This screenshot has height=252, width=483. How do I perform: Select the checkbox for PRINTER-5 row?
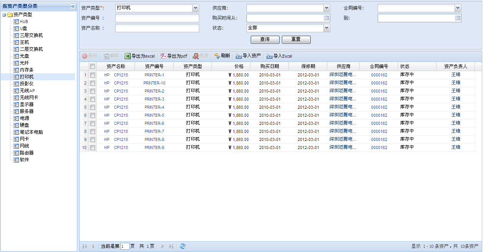(92, 115)
